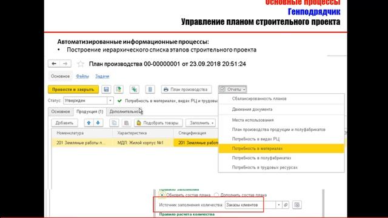
Task: Click the document list icon before План производства
Action: coord(150,90)
